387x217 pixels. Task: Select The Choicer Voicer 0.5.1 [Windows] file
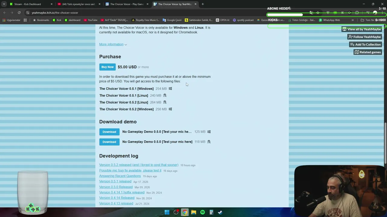[126, 89]
